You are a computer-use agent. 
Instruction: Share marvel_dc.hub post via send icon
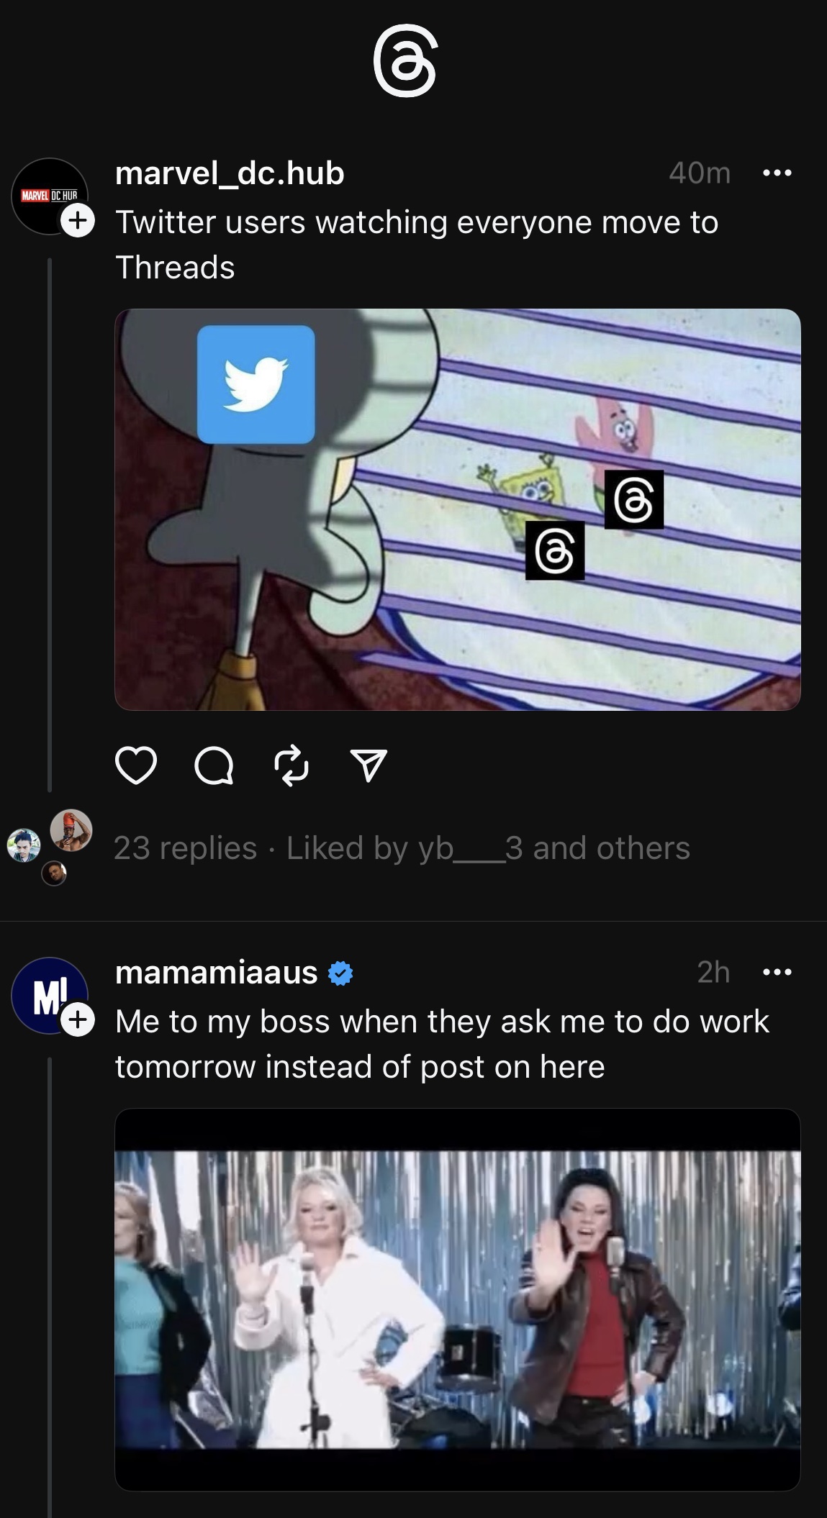click(x=369, y=765)
